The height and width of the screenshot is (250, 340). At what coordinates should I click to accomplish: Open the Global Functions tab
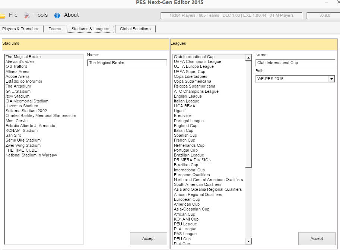135,29
